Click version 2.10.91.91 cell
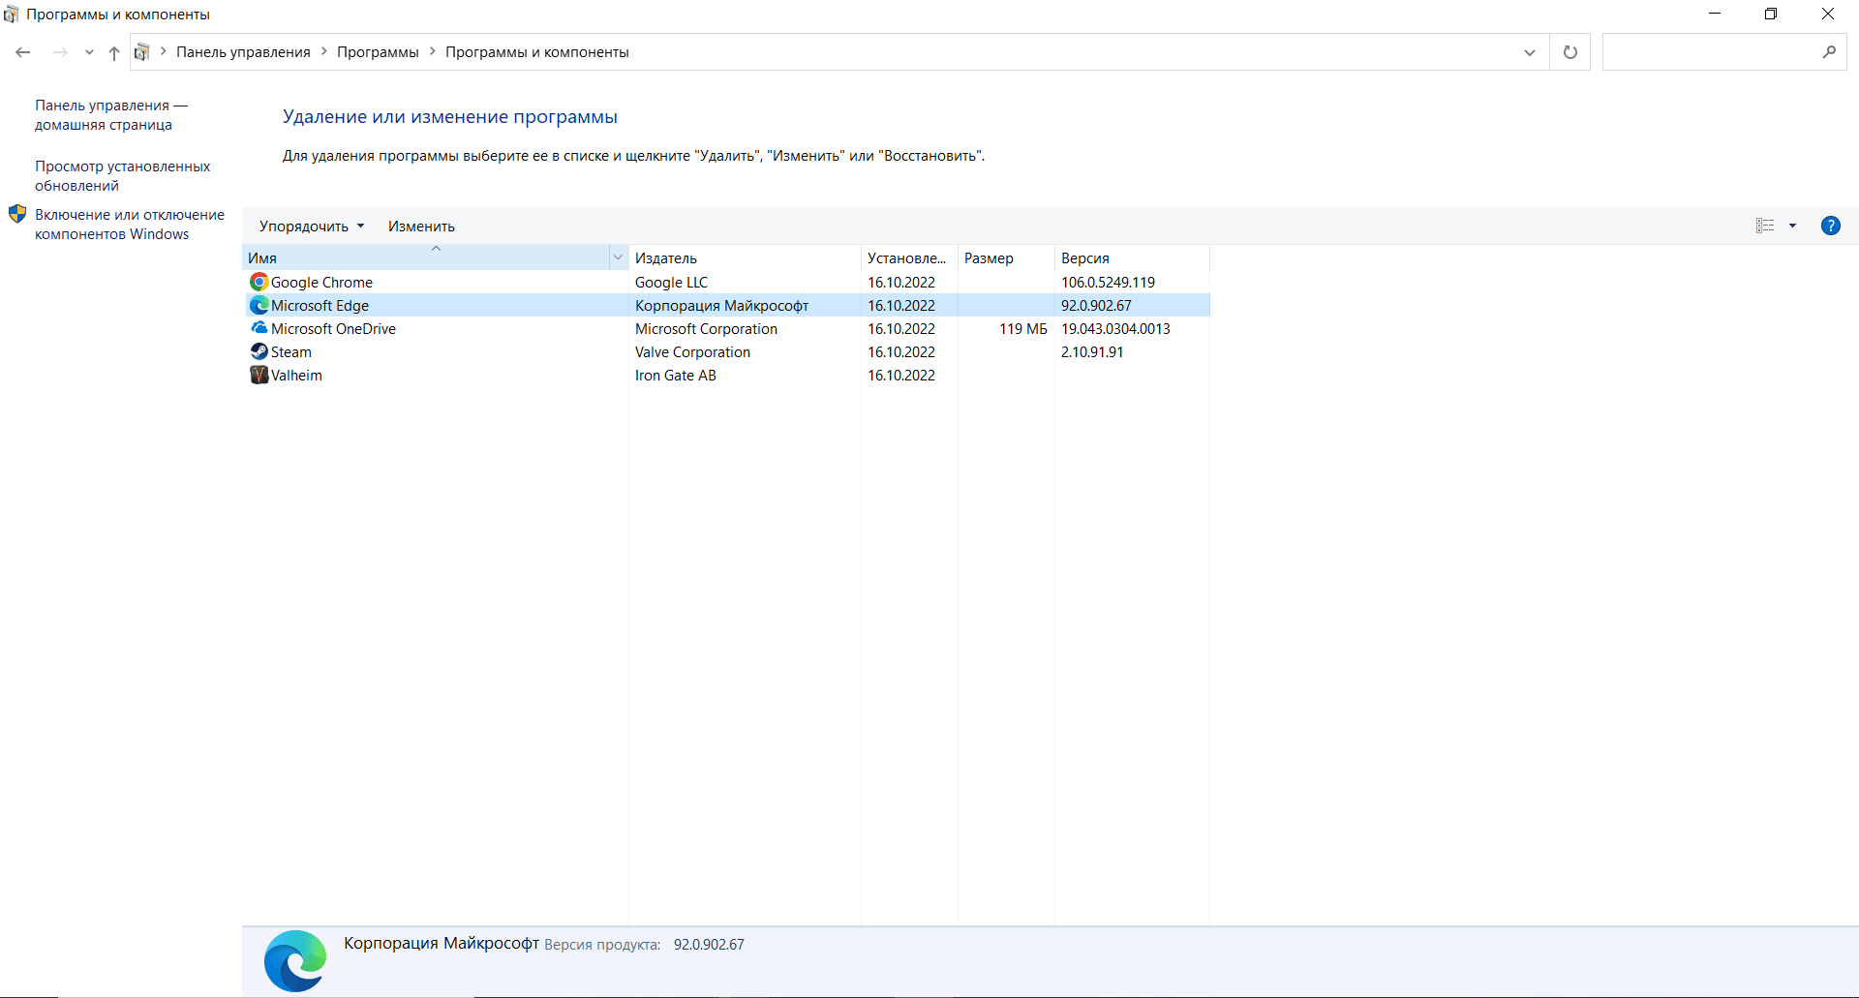 tap(1092, 351)
